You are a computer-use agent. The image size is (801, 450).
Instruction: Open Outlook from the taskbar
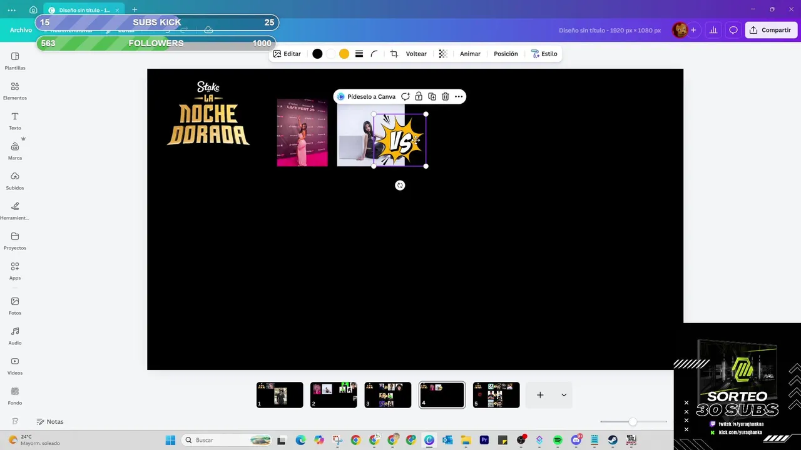[447, 440]
